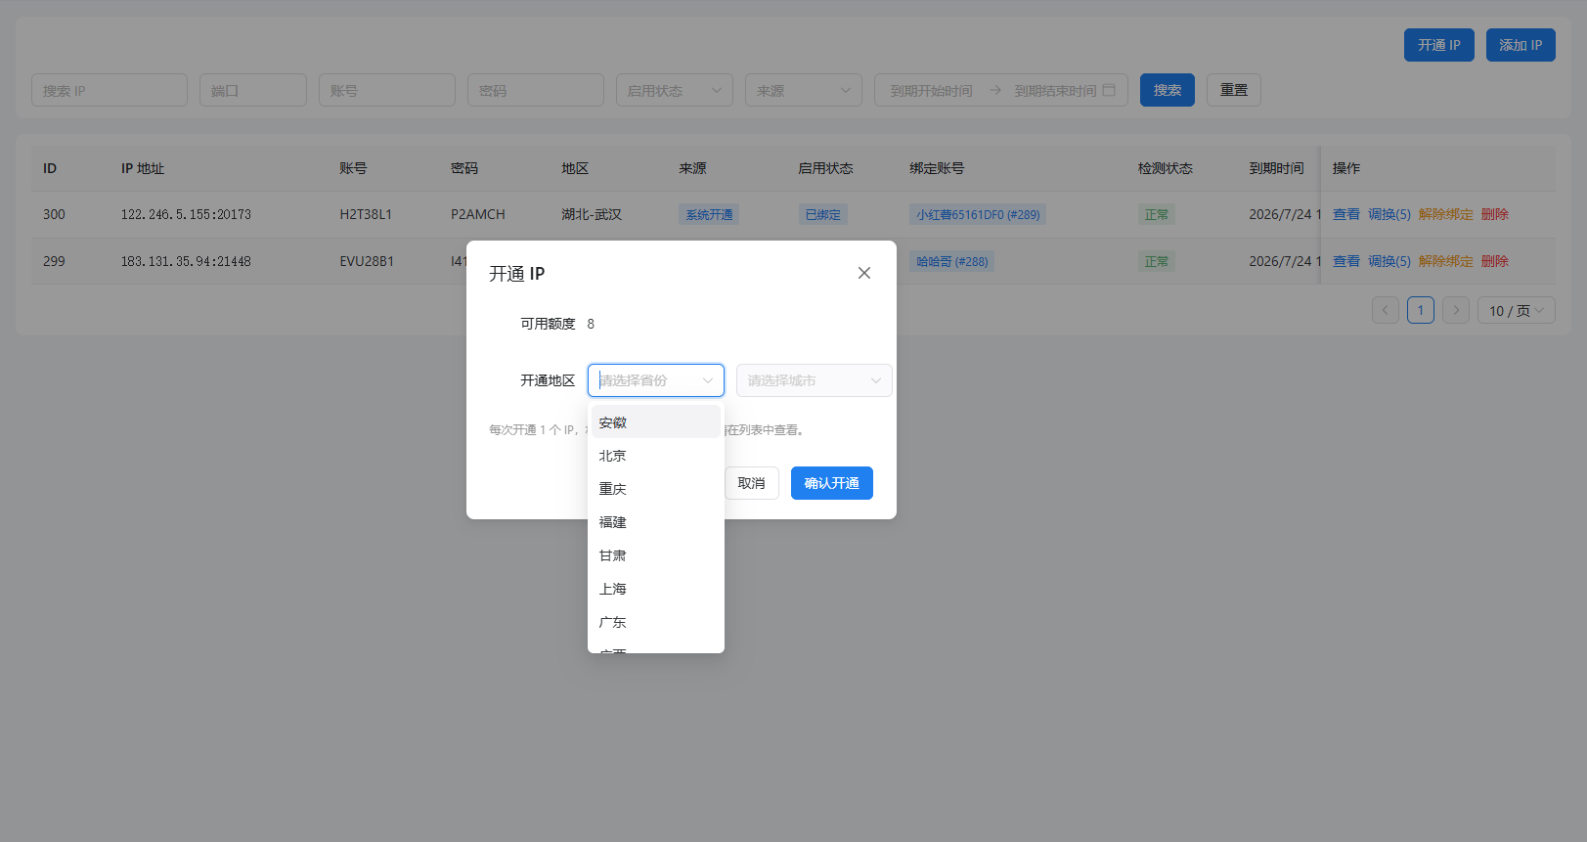The width and height of the screenshot is (1587, 842).
Task: Go to next page arrow
Action: coord(1456,310)
